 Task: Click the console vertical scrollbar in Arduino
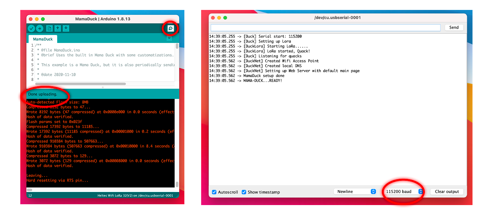[x=177, y=185]
